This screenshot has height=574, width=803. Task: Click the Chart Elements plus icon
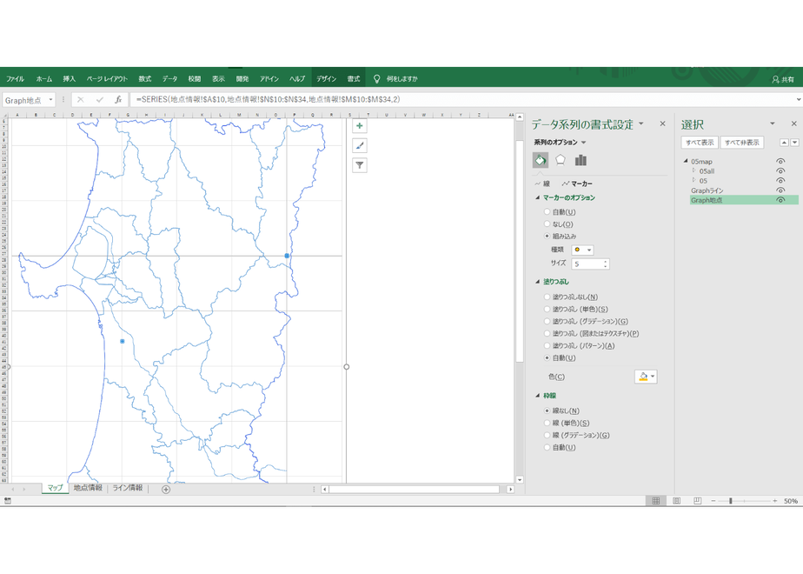click(x=360, y=126)
